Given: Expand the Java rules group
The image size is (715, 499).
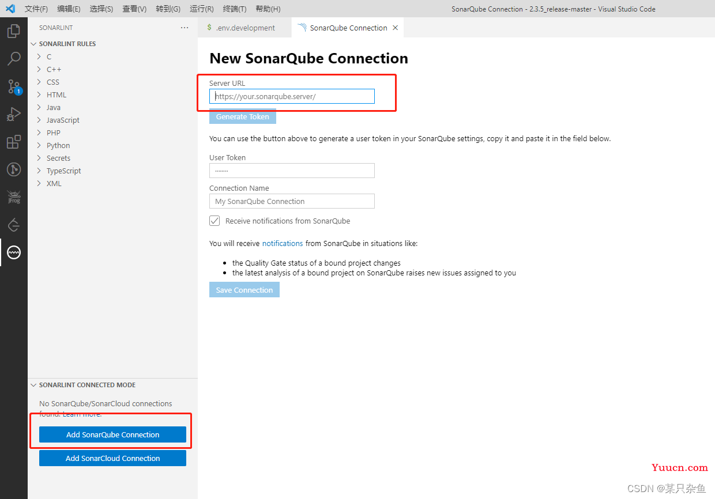Looking at the screenshot, I should click(39, 107).
